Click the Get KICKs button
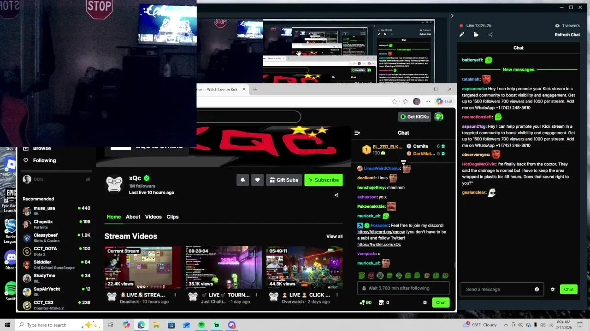590x331 pixels. click(x=414, y=117)
